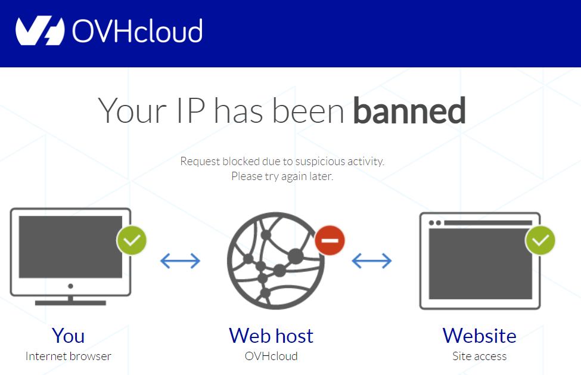Click the "You" heading
Viewport: 581px width, 375px height.
click(68, 336)
